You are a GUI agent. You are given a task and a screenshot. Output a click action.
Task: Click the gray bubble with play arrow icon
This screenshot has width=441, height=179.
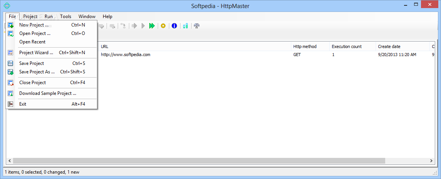tap(134, 26)
